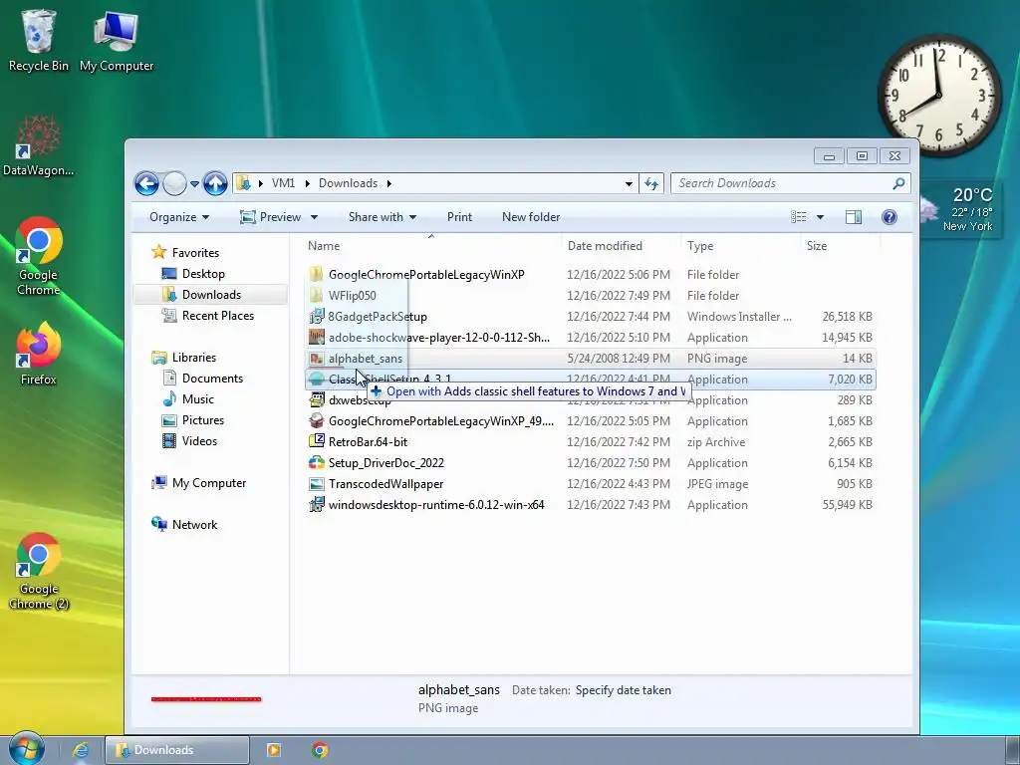Image resolution: width=1020 pixels, height=765 pixels.
Task: Open recent pages dropdown next to Forward
Action: [x=194, y=184]
